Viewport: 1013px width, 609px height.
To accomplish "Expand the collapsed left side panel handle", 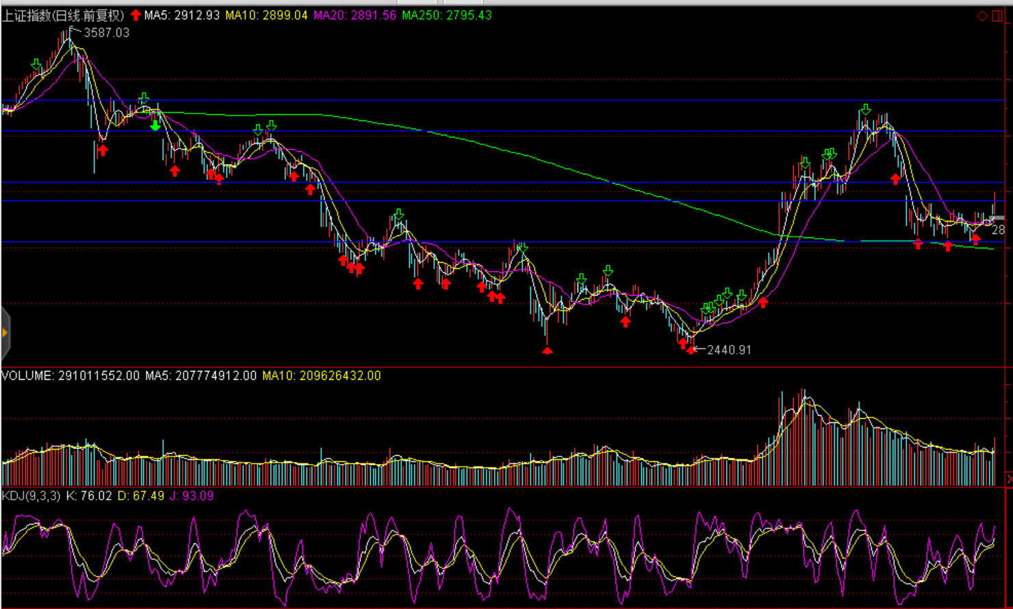I will 5,333.
